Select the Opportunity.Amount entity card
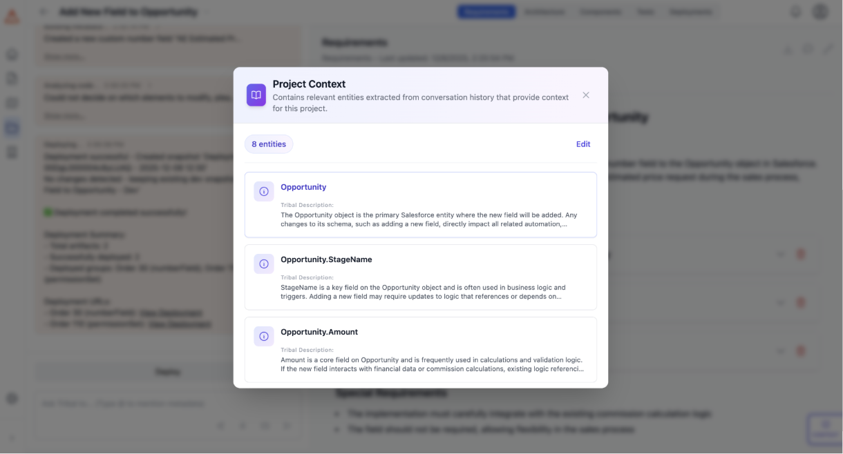This screenshot has height=454, width=843. coord(420,348)
